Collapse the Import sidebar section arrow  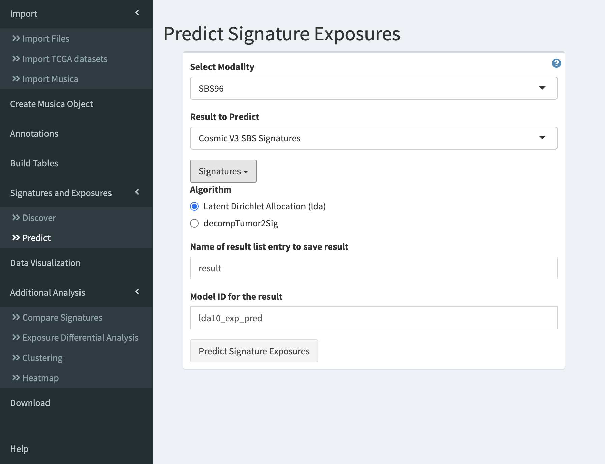[x=137, y=13]
